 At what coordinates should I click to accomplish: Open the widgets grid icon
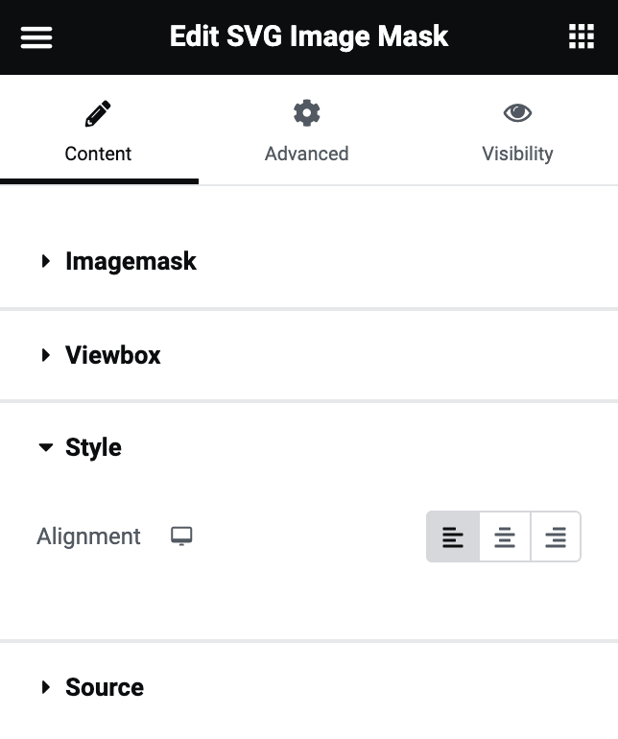tap(582, 36)
